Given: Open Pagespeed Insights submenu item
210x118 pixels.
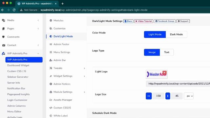Looking at the screenshot, I should click(x=18, y=94).
